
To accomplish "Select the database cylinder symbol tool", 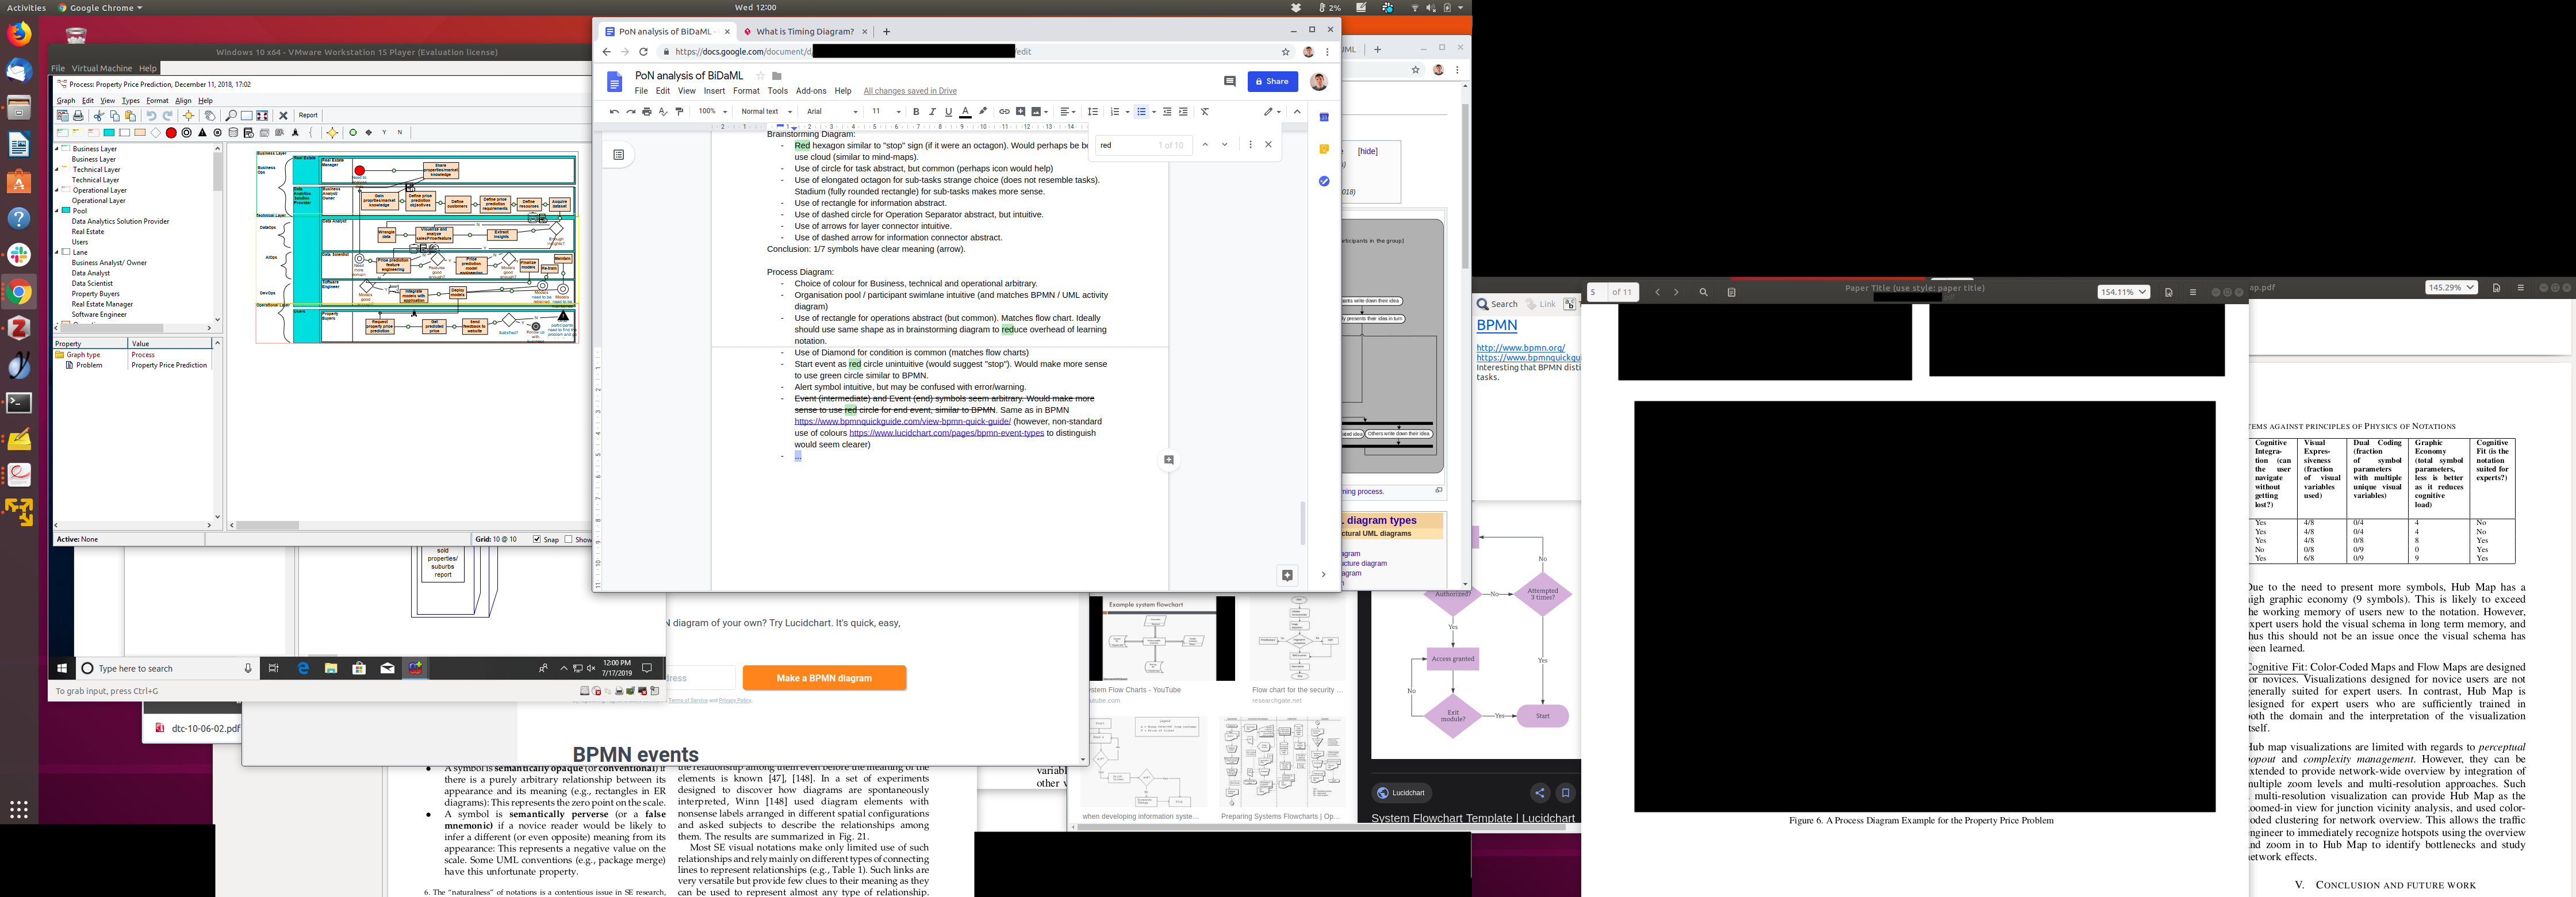I will pos(233,132).
